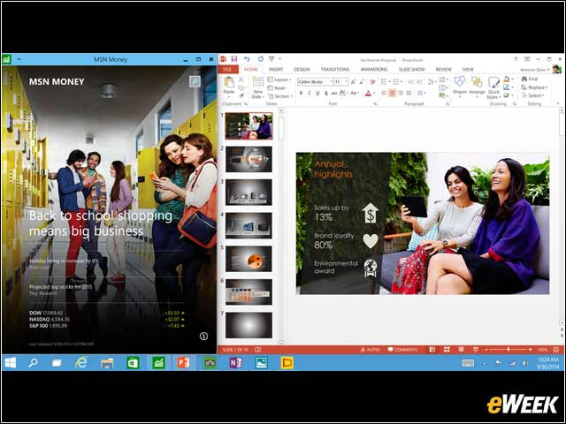This screenshot has width=566, height=424.
Task: Adjust the zoom slider in PowerPoint
Action: pyautogui.click(x=509, y=350)
